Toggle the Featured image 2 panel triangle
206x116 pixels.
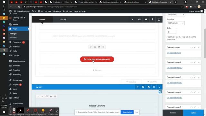pos(199,62)
